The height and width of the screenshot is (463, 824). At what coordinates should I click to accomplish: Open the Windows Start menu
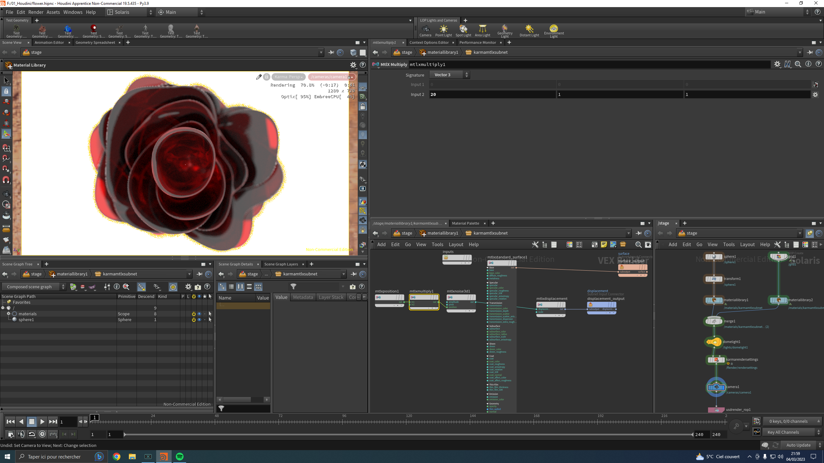[7, 457]
